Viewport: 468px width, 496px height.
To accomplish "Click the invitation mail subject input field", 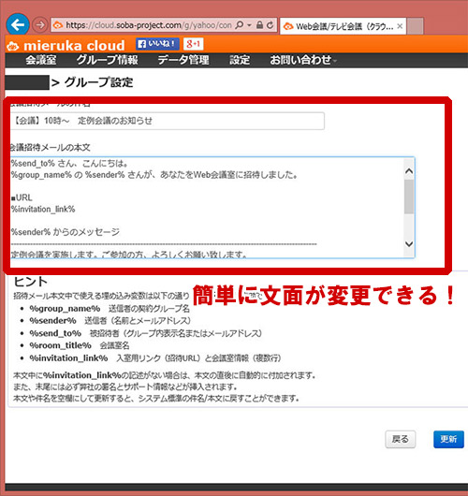I will tap(167, 121).
